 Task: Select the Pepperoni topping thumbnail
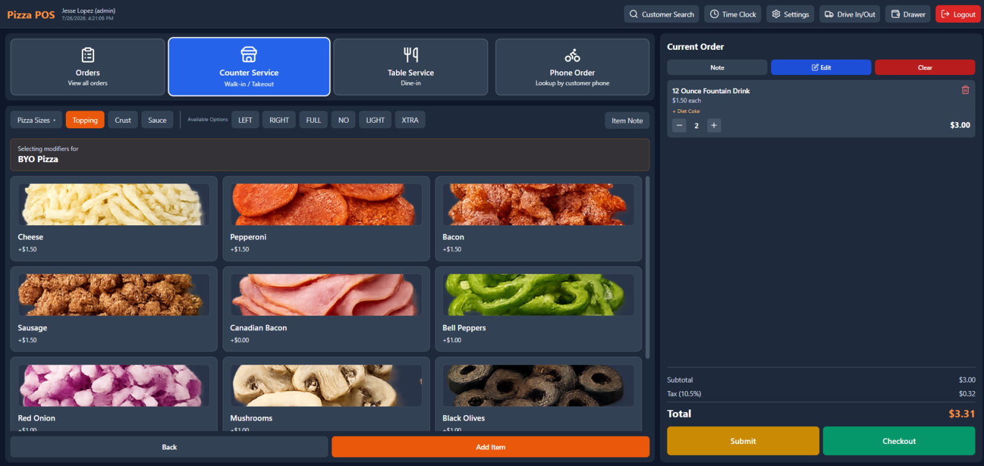(x=326, y=204)
